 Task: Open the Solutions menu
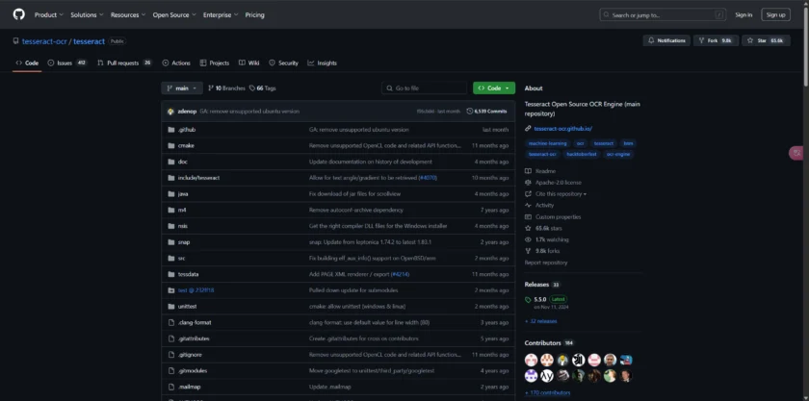87,15
